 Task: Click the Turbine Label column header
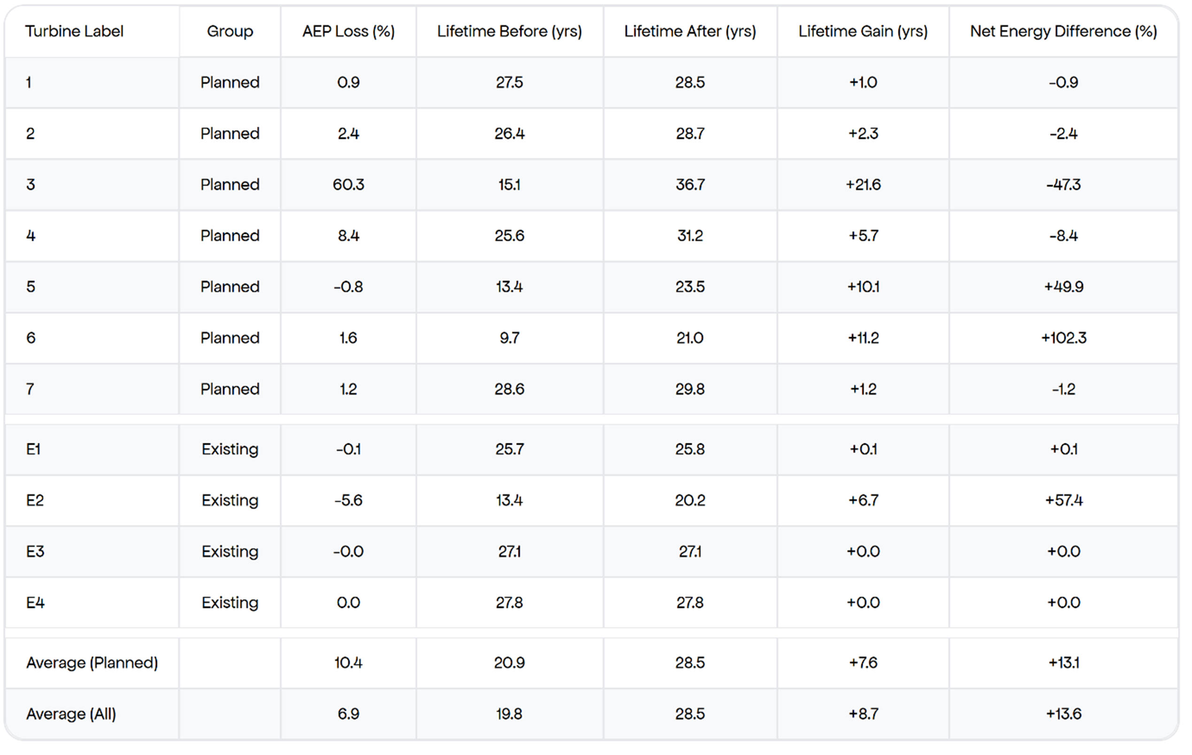pyautogui.click(x=74, y=31)
